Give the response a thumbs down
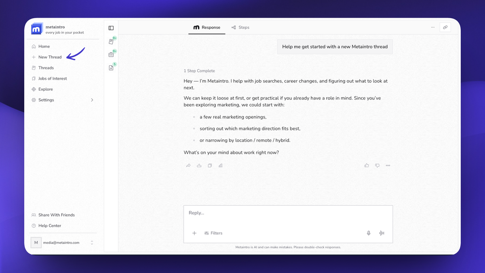Image resolution: width=485 pixels, height=273 pixels. click(377, 165)
